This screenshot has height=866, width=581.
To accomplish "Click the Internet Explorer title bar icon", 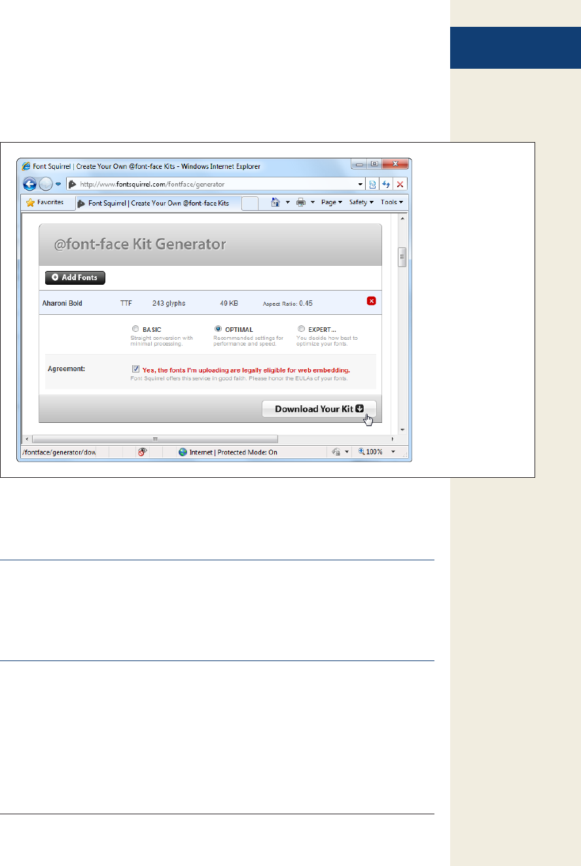I will pyautogui.click(x=26, y=166).
